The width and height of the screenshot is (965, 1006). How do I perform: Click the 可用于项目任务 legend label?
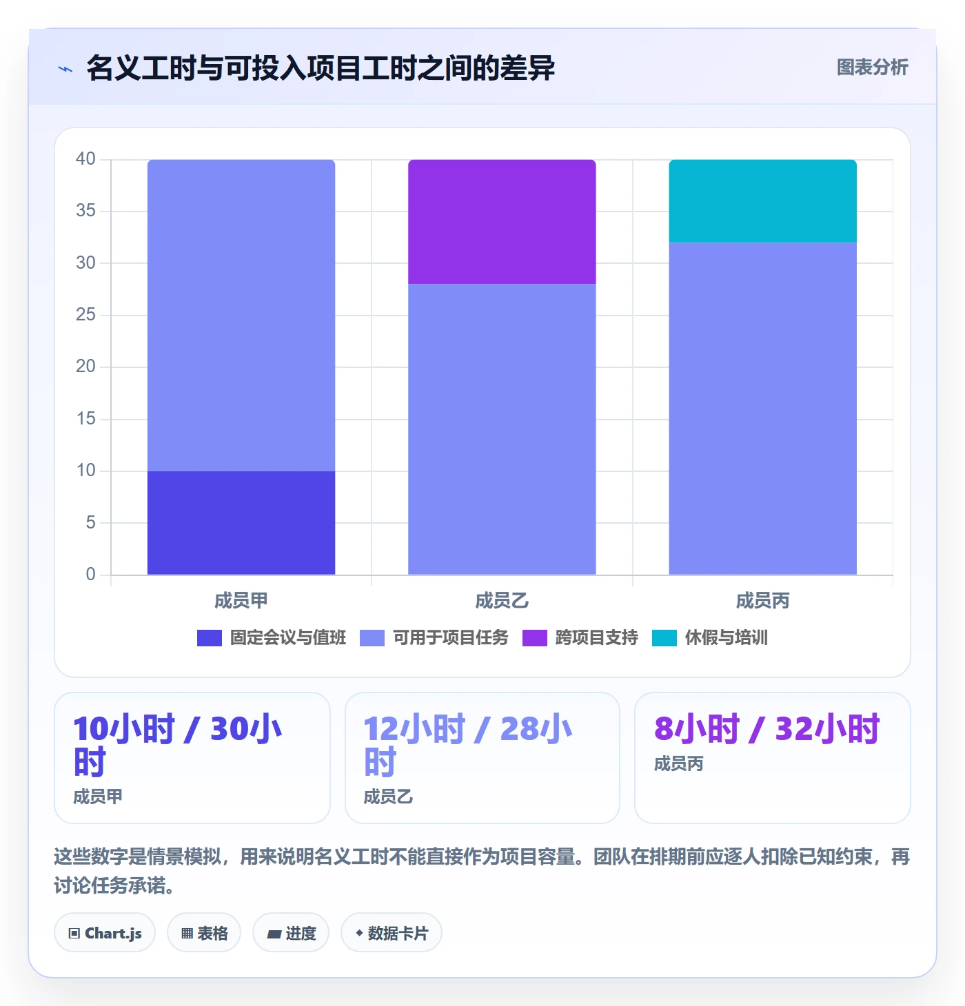click(x=451, y=638)
